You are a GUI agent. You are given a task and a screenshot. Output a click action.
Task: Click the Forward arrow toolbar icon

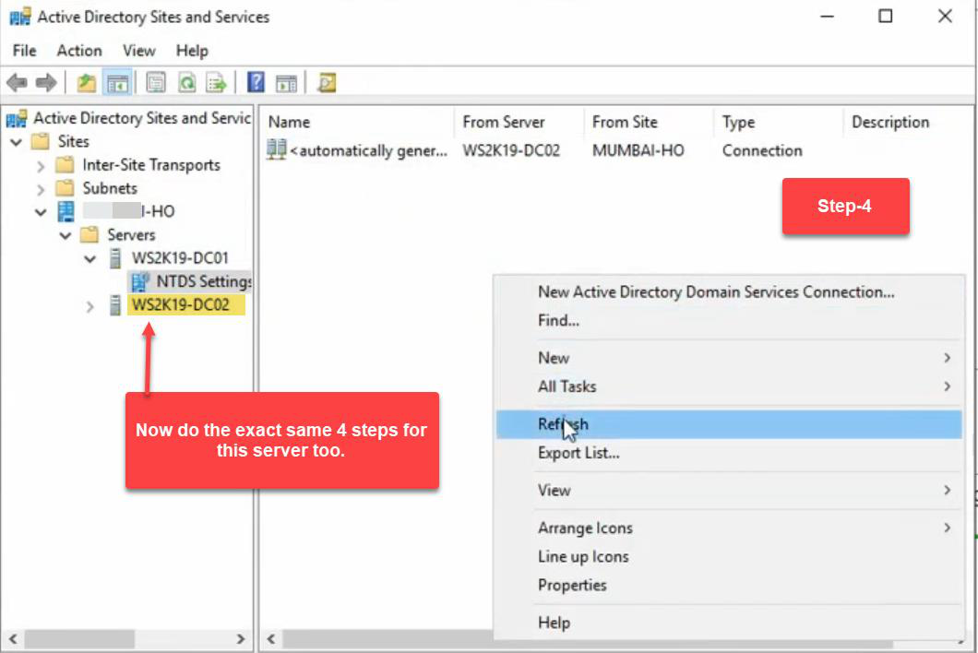46,82
